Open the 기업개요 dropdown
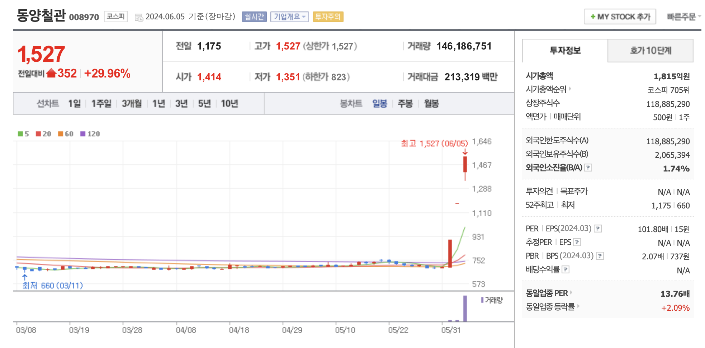 pyautogui.click(x=289, y=17)
